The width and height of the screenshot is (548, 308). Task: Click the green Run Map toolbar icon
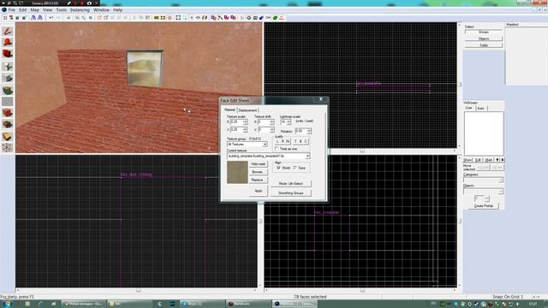(275, 17)
